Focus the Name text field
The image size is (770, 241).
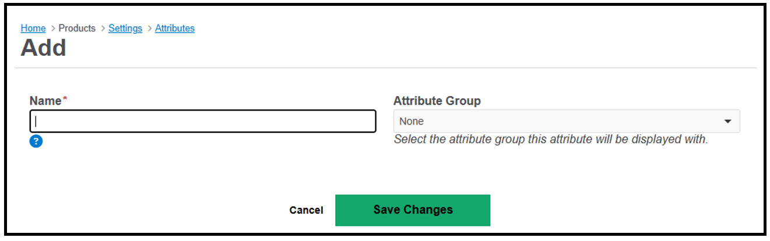coord(203,121)
